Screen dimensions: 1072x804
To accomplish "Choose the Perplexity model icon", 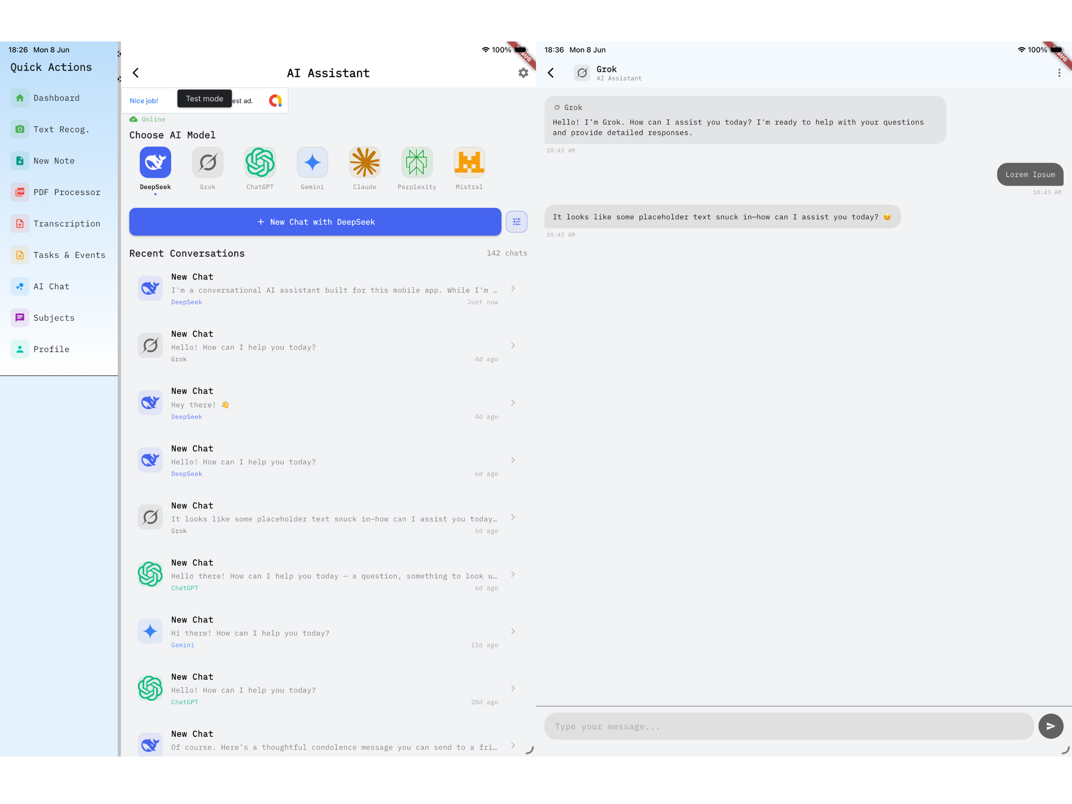I will click(417, 162).
